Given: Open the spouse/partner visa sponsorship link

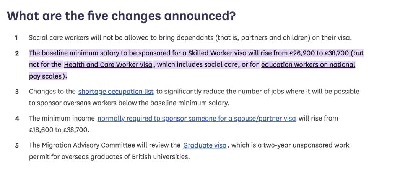Looking at the screenshot, I should (x=197, y=119).
